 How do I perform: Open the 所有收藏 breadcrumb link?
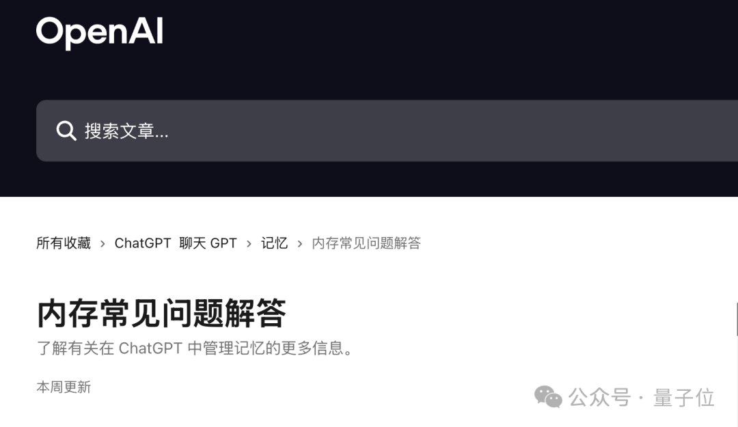pyautogui.click(x=64, y=243)
